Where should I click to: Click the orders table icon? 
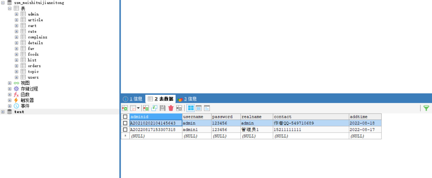(x=23, y=66)
